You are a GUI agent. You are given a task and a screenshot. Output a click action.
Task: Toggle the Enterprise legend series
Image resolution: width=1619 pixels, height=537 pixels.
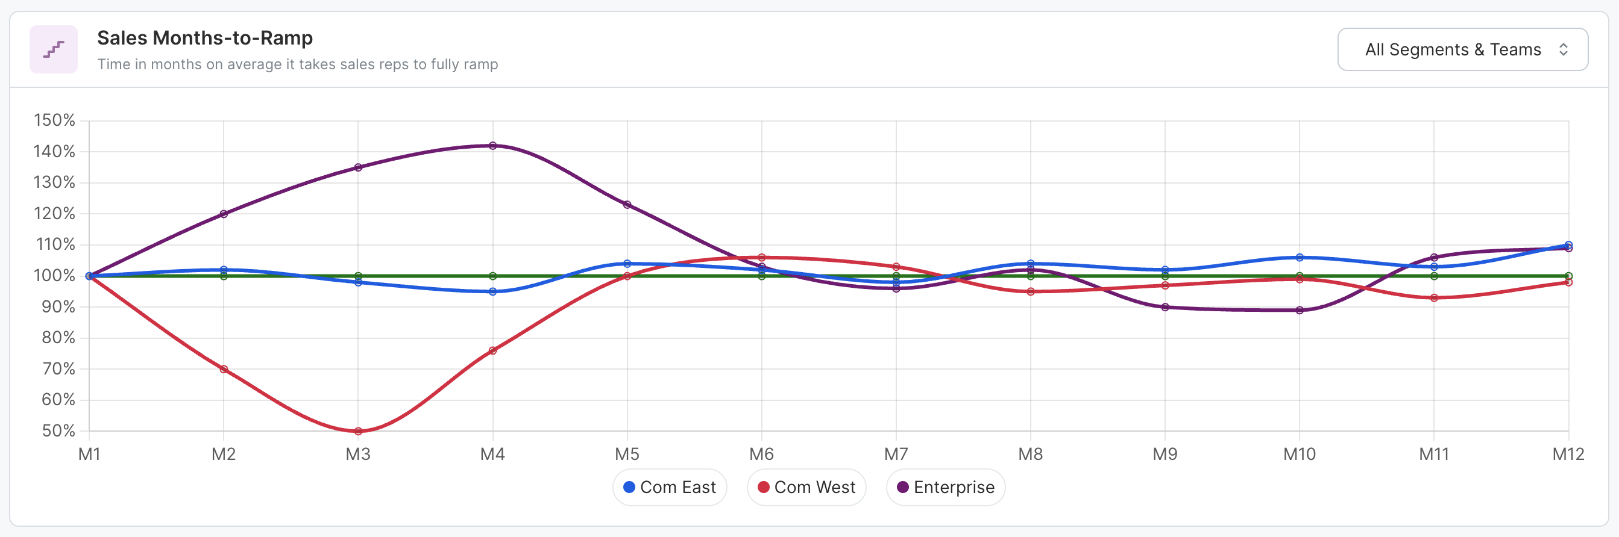tap(945, 488)
